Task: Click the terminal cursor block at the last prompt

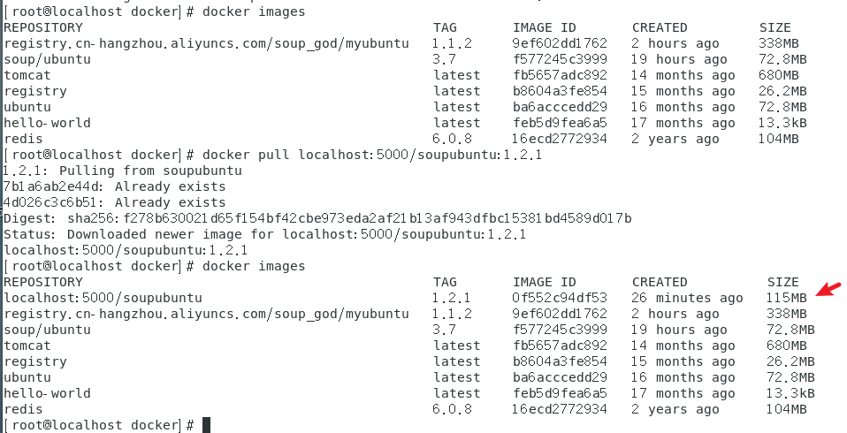Action: (x=206, y=425)
